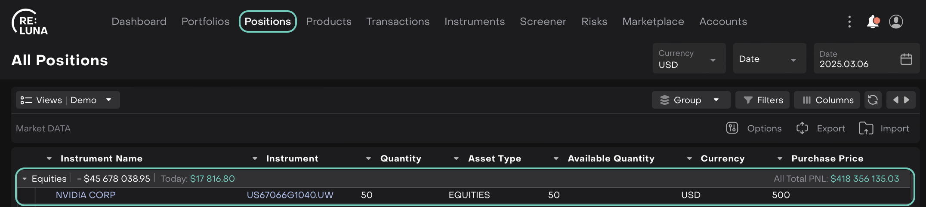
Task: Open the Currency USD dropdown
Action: pos(688,59)
